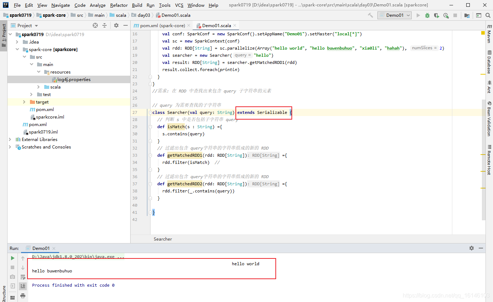
Task: Toggle the Structure tool window stripe
Action: pos(4,293)
